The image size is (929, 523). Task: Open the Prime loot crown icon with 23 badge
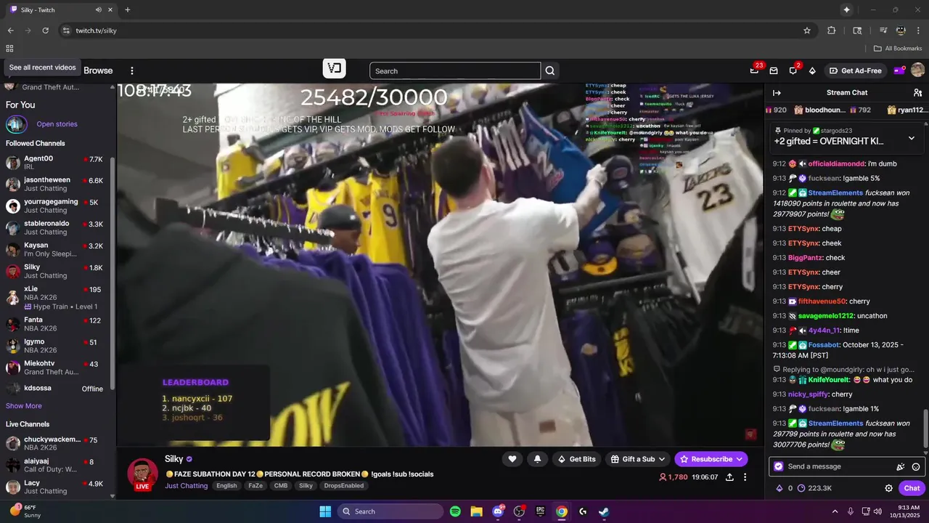point(755,70)
